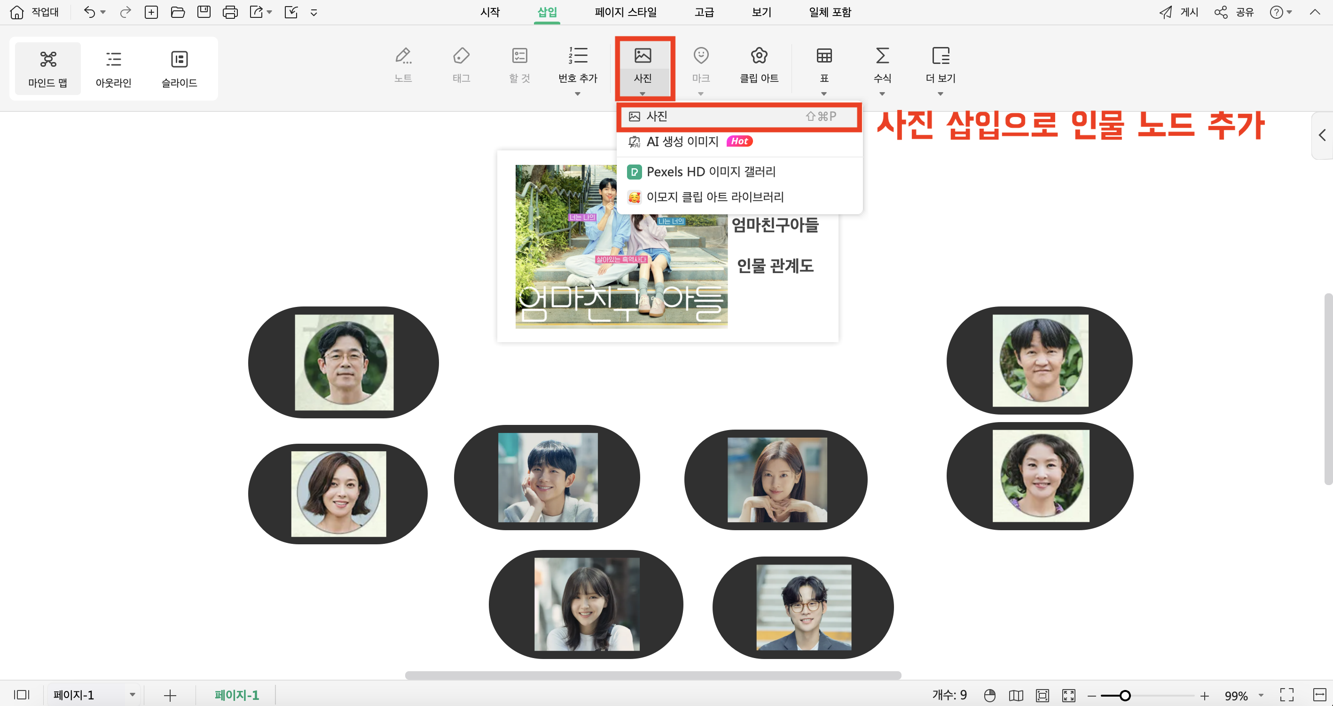Click the horizontal scrollbar
This screenshot has height=706, width=1333.
pos(653,675)
